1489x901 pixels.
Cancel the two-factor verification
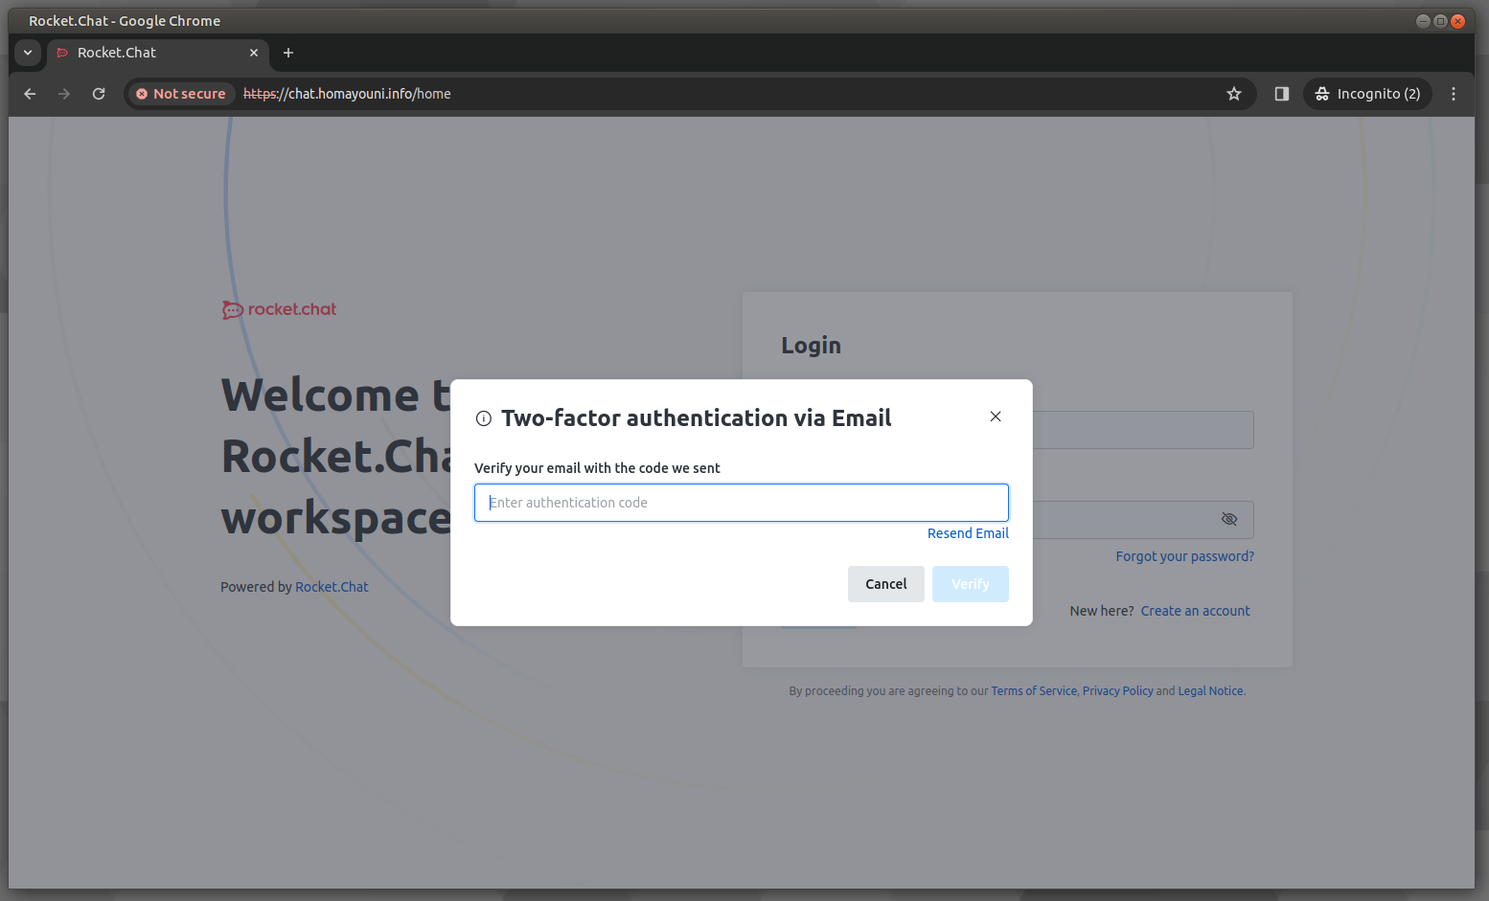886,584
